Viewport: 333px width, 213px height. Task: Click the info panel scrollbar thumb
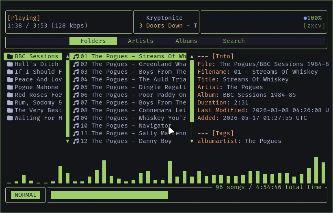click(192, 91)
